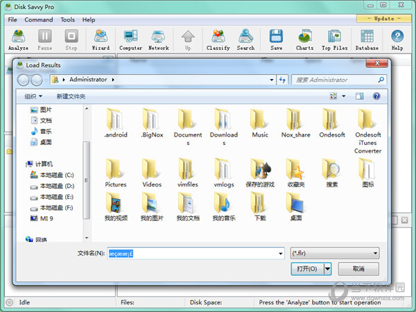
Task: Open the Tools menu
Action: (68, 19)
